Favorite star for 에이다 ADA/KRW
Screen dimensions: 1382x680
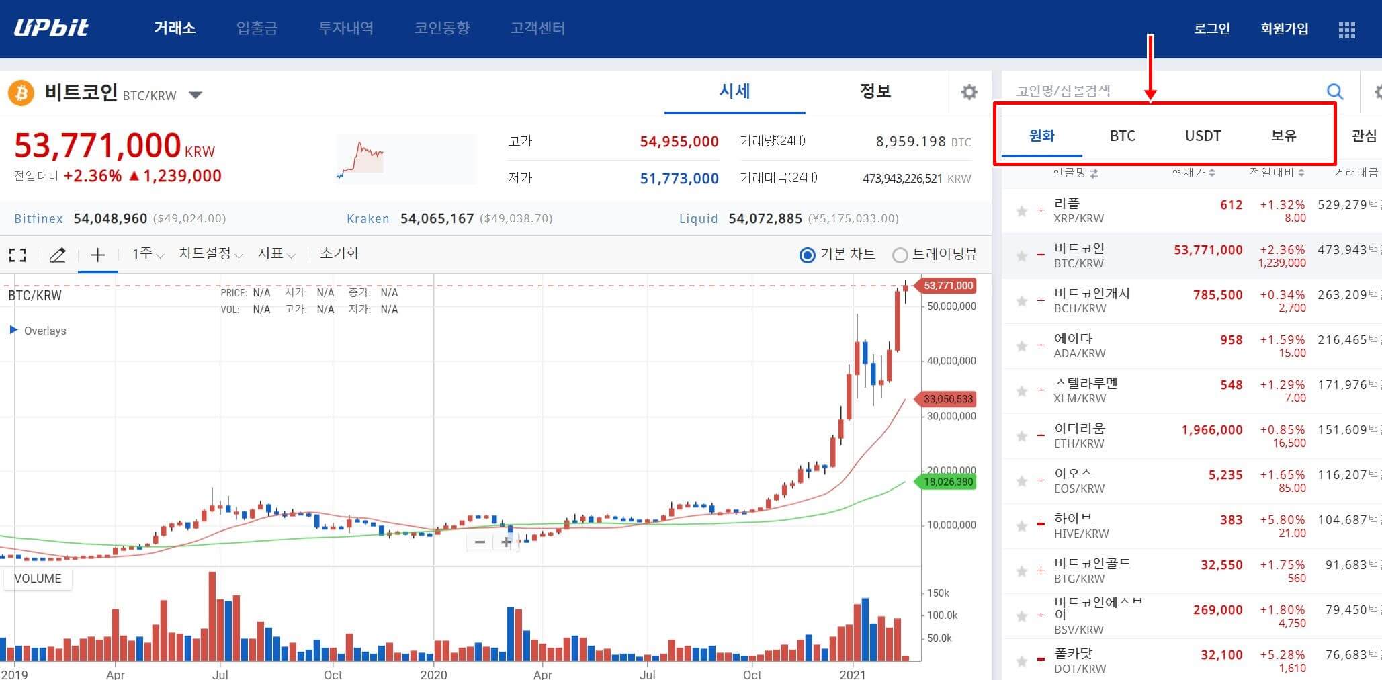tap(1022, 346)
